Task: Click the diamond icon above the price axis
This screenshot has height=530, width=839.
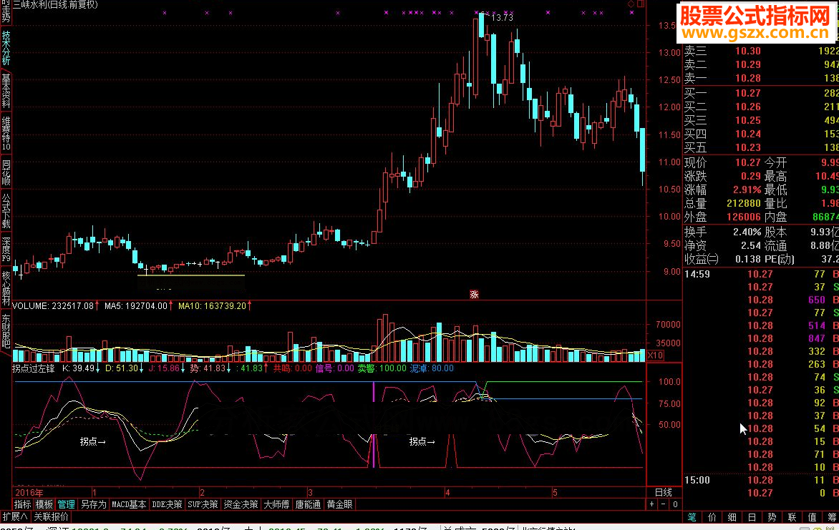Action: pos(631,4)
